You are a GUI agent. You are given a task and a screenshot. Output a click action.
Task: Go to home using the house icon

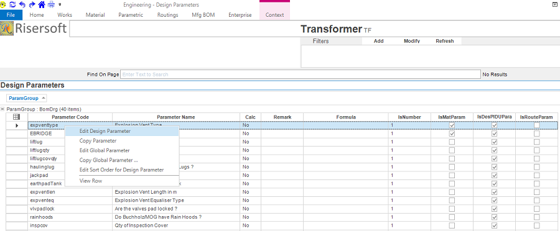(x=42, y=4)
